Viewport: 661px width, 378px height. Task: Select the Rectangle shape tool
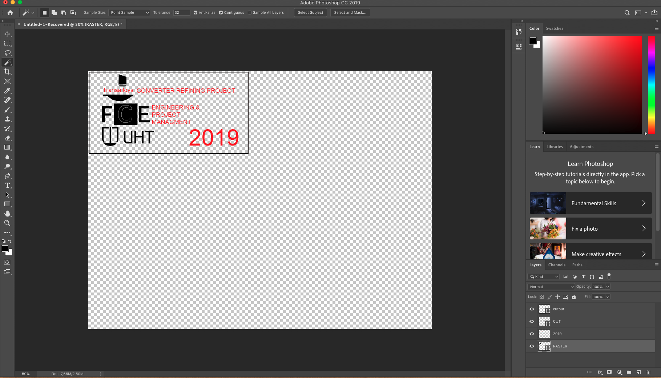click(7, 204)
